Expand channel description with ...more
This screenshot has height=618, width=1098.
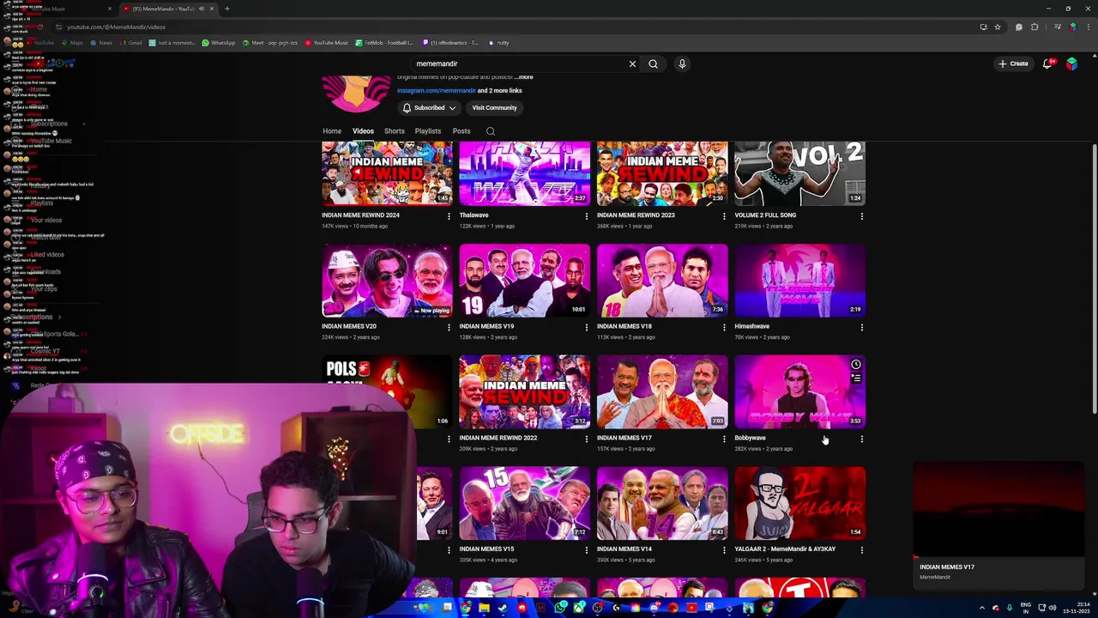(x=524, y=77)
